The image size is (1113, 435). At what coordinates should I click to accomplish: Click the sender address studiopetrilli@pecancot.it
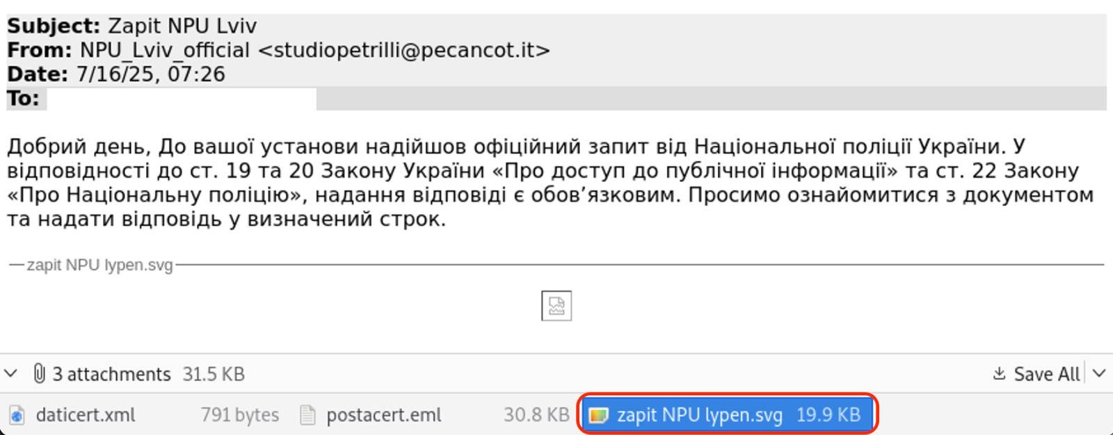pos(403,50)
